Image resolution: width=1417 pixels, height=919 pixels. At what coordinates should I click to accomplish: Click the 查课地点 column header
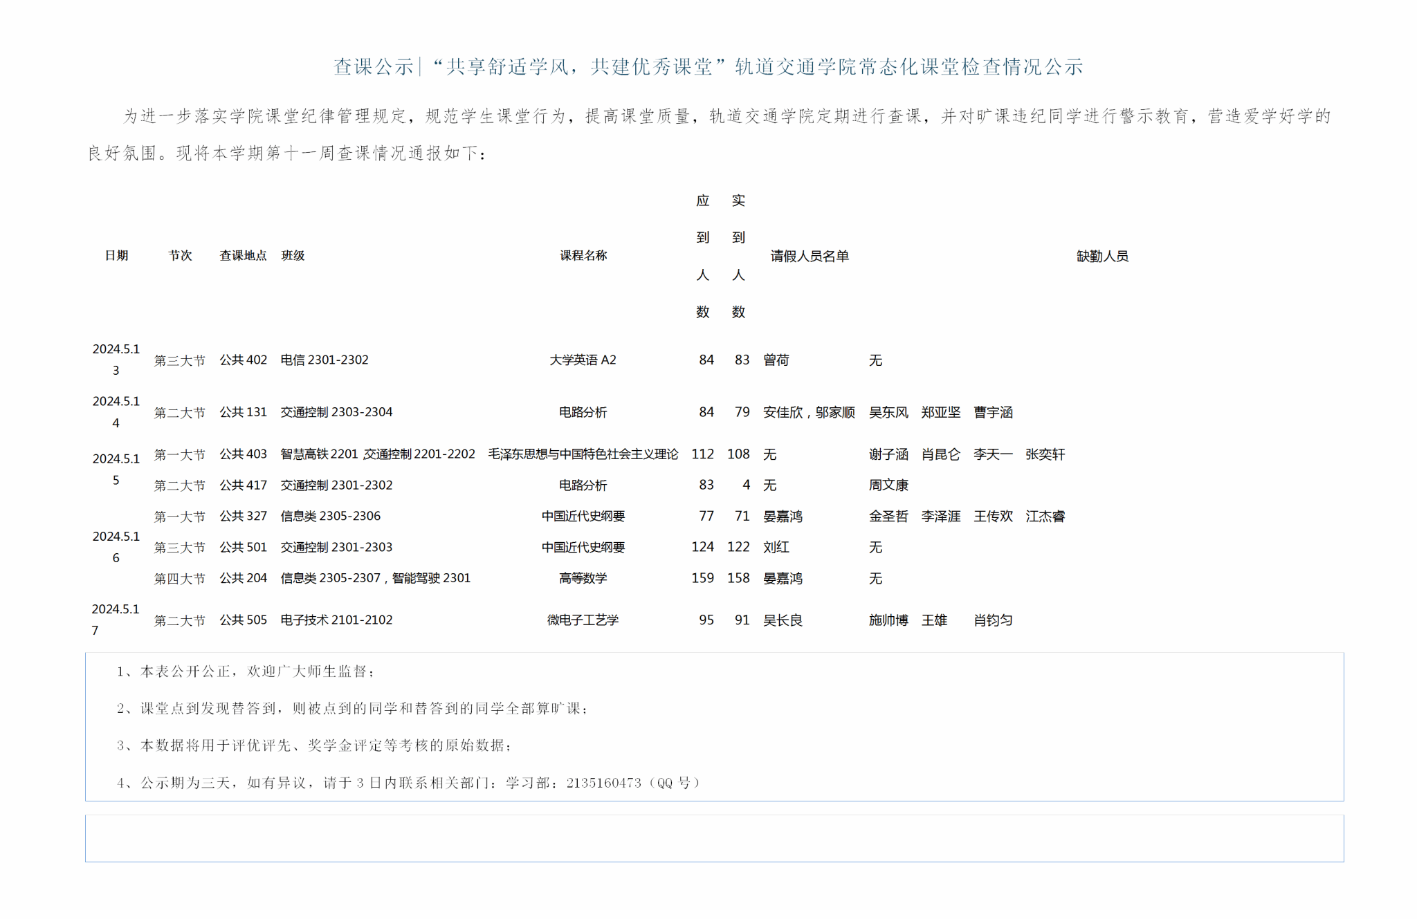243,256
